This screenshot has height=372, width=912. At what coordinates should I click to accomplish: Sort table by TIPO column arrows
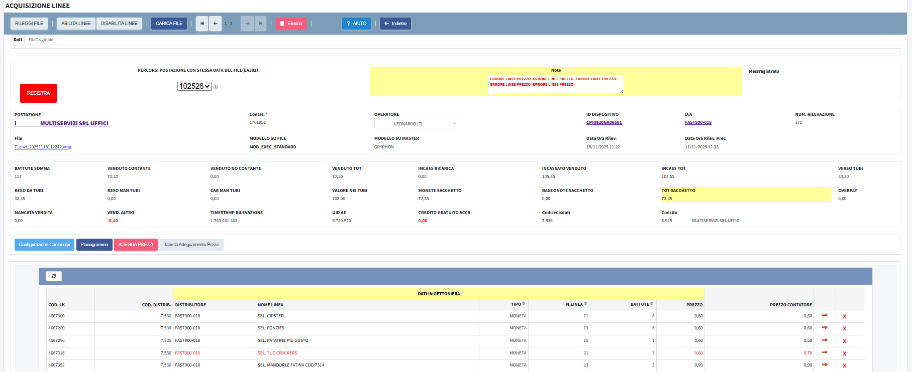[524, 304]
